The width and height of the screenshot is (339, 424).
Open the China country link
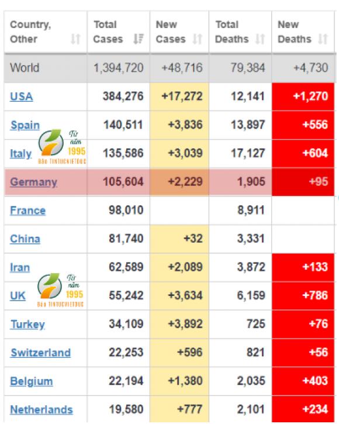[25, 239]
